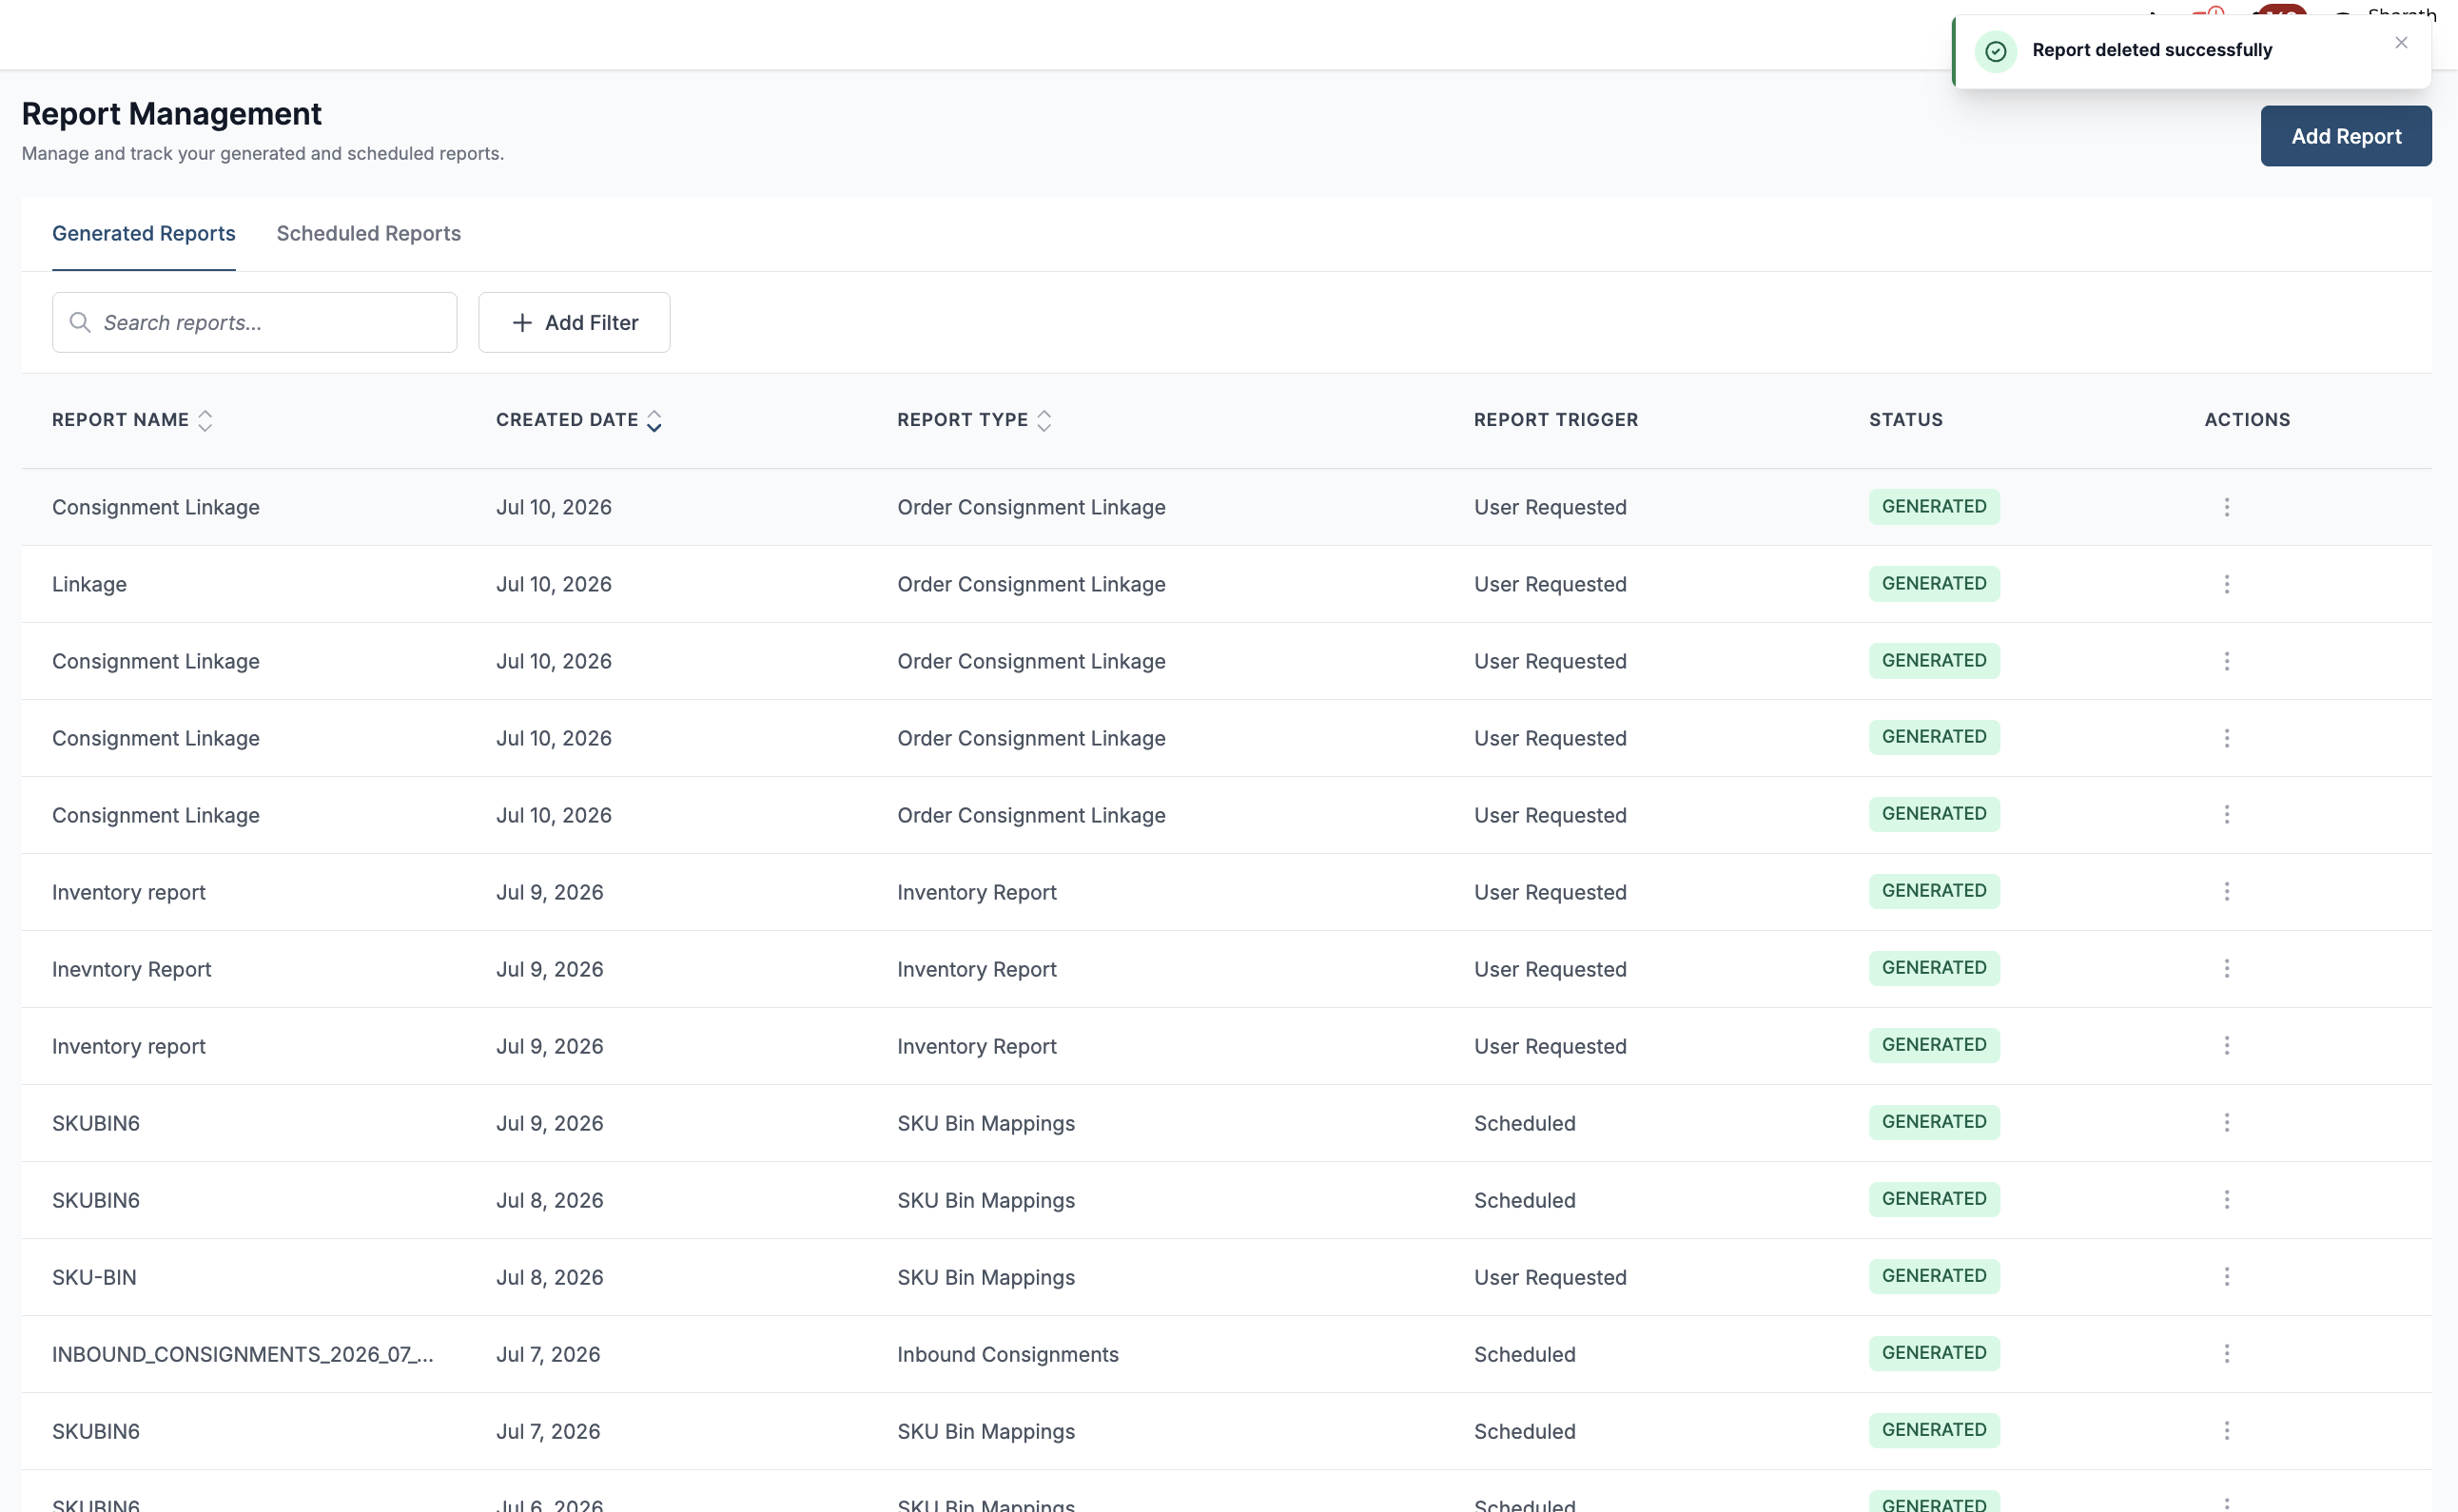Image resolution: width=2458 pixels, height=1512 pixels.
Task: Click Inbound Consignments report type cell
Action: point(1007,1354)
